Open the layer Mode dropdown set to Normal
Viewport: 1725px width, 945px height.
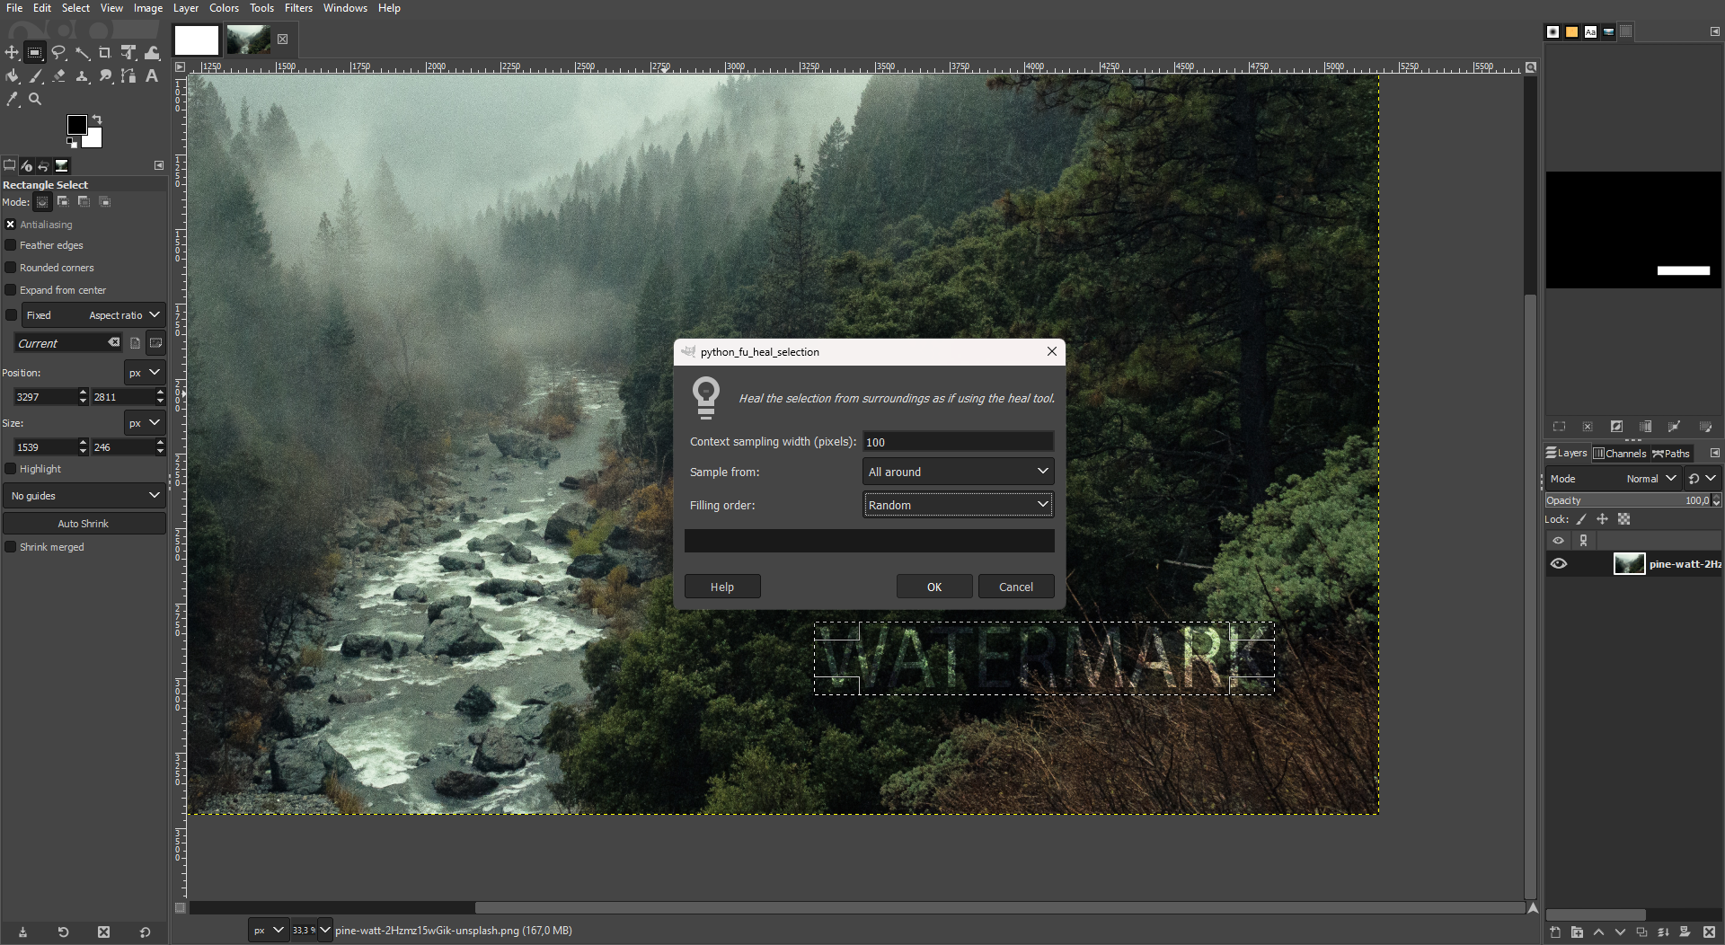click(1650, 479)
